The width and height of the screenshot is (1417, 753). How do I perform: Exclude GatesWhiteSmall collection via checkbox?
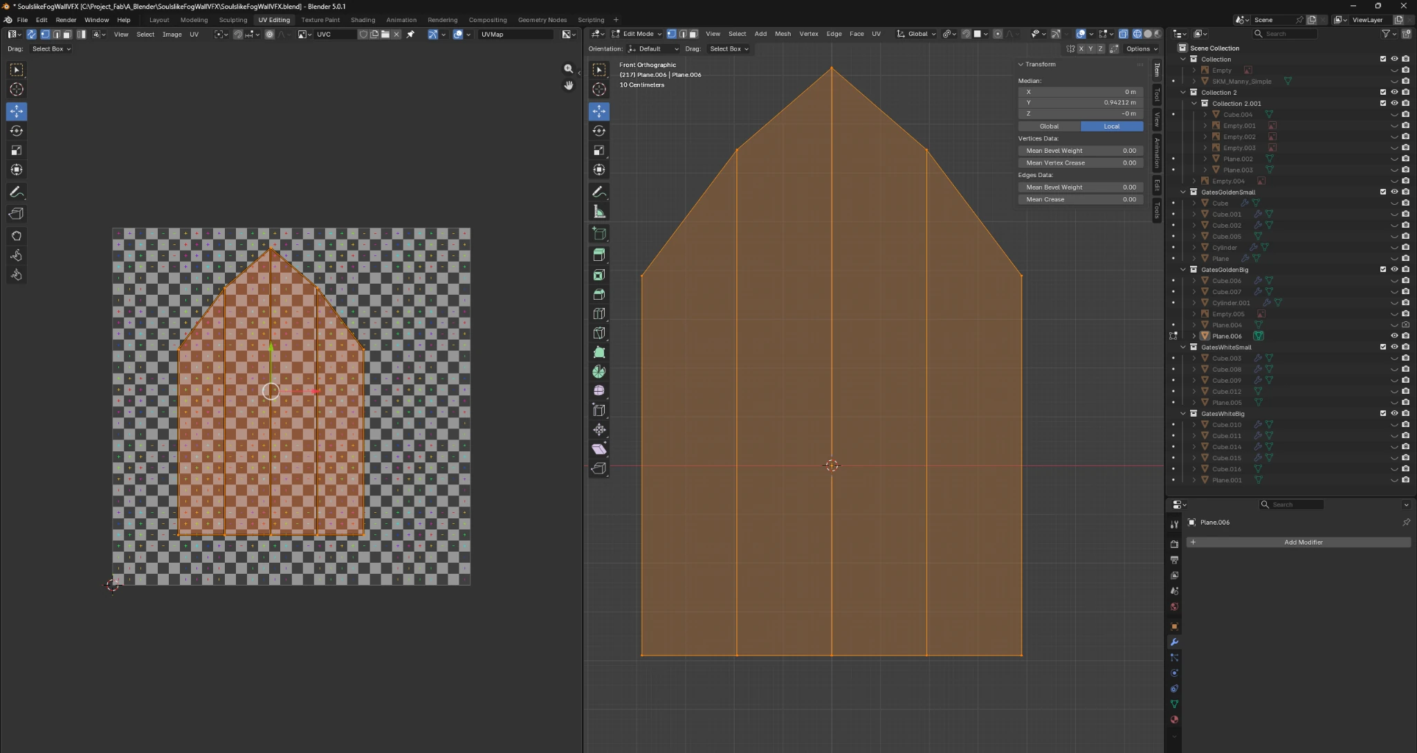(x=1383, y=347)
